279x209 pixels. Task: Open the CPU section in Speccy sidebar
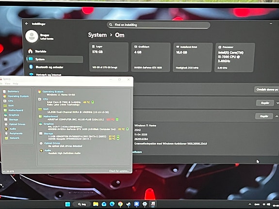(10, 101)
